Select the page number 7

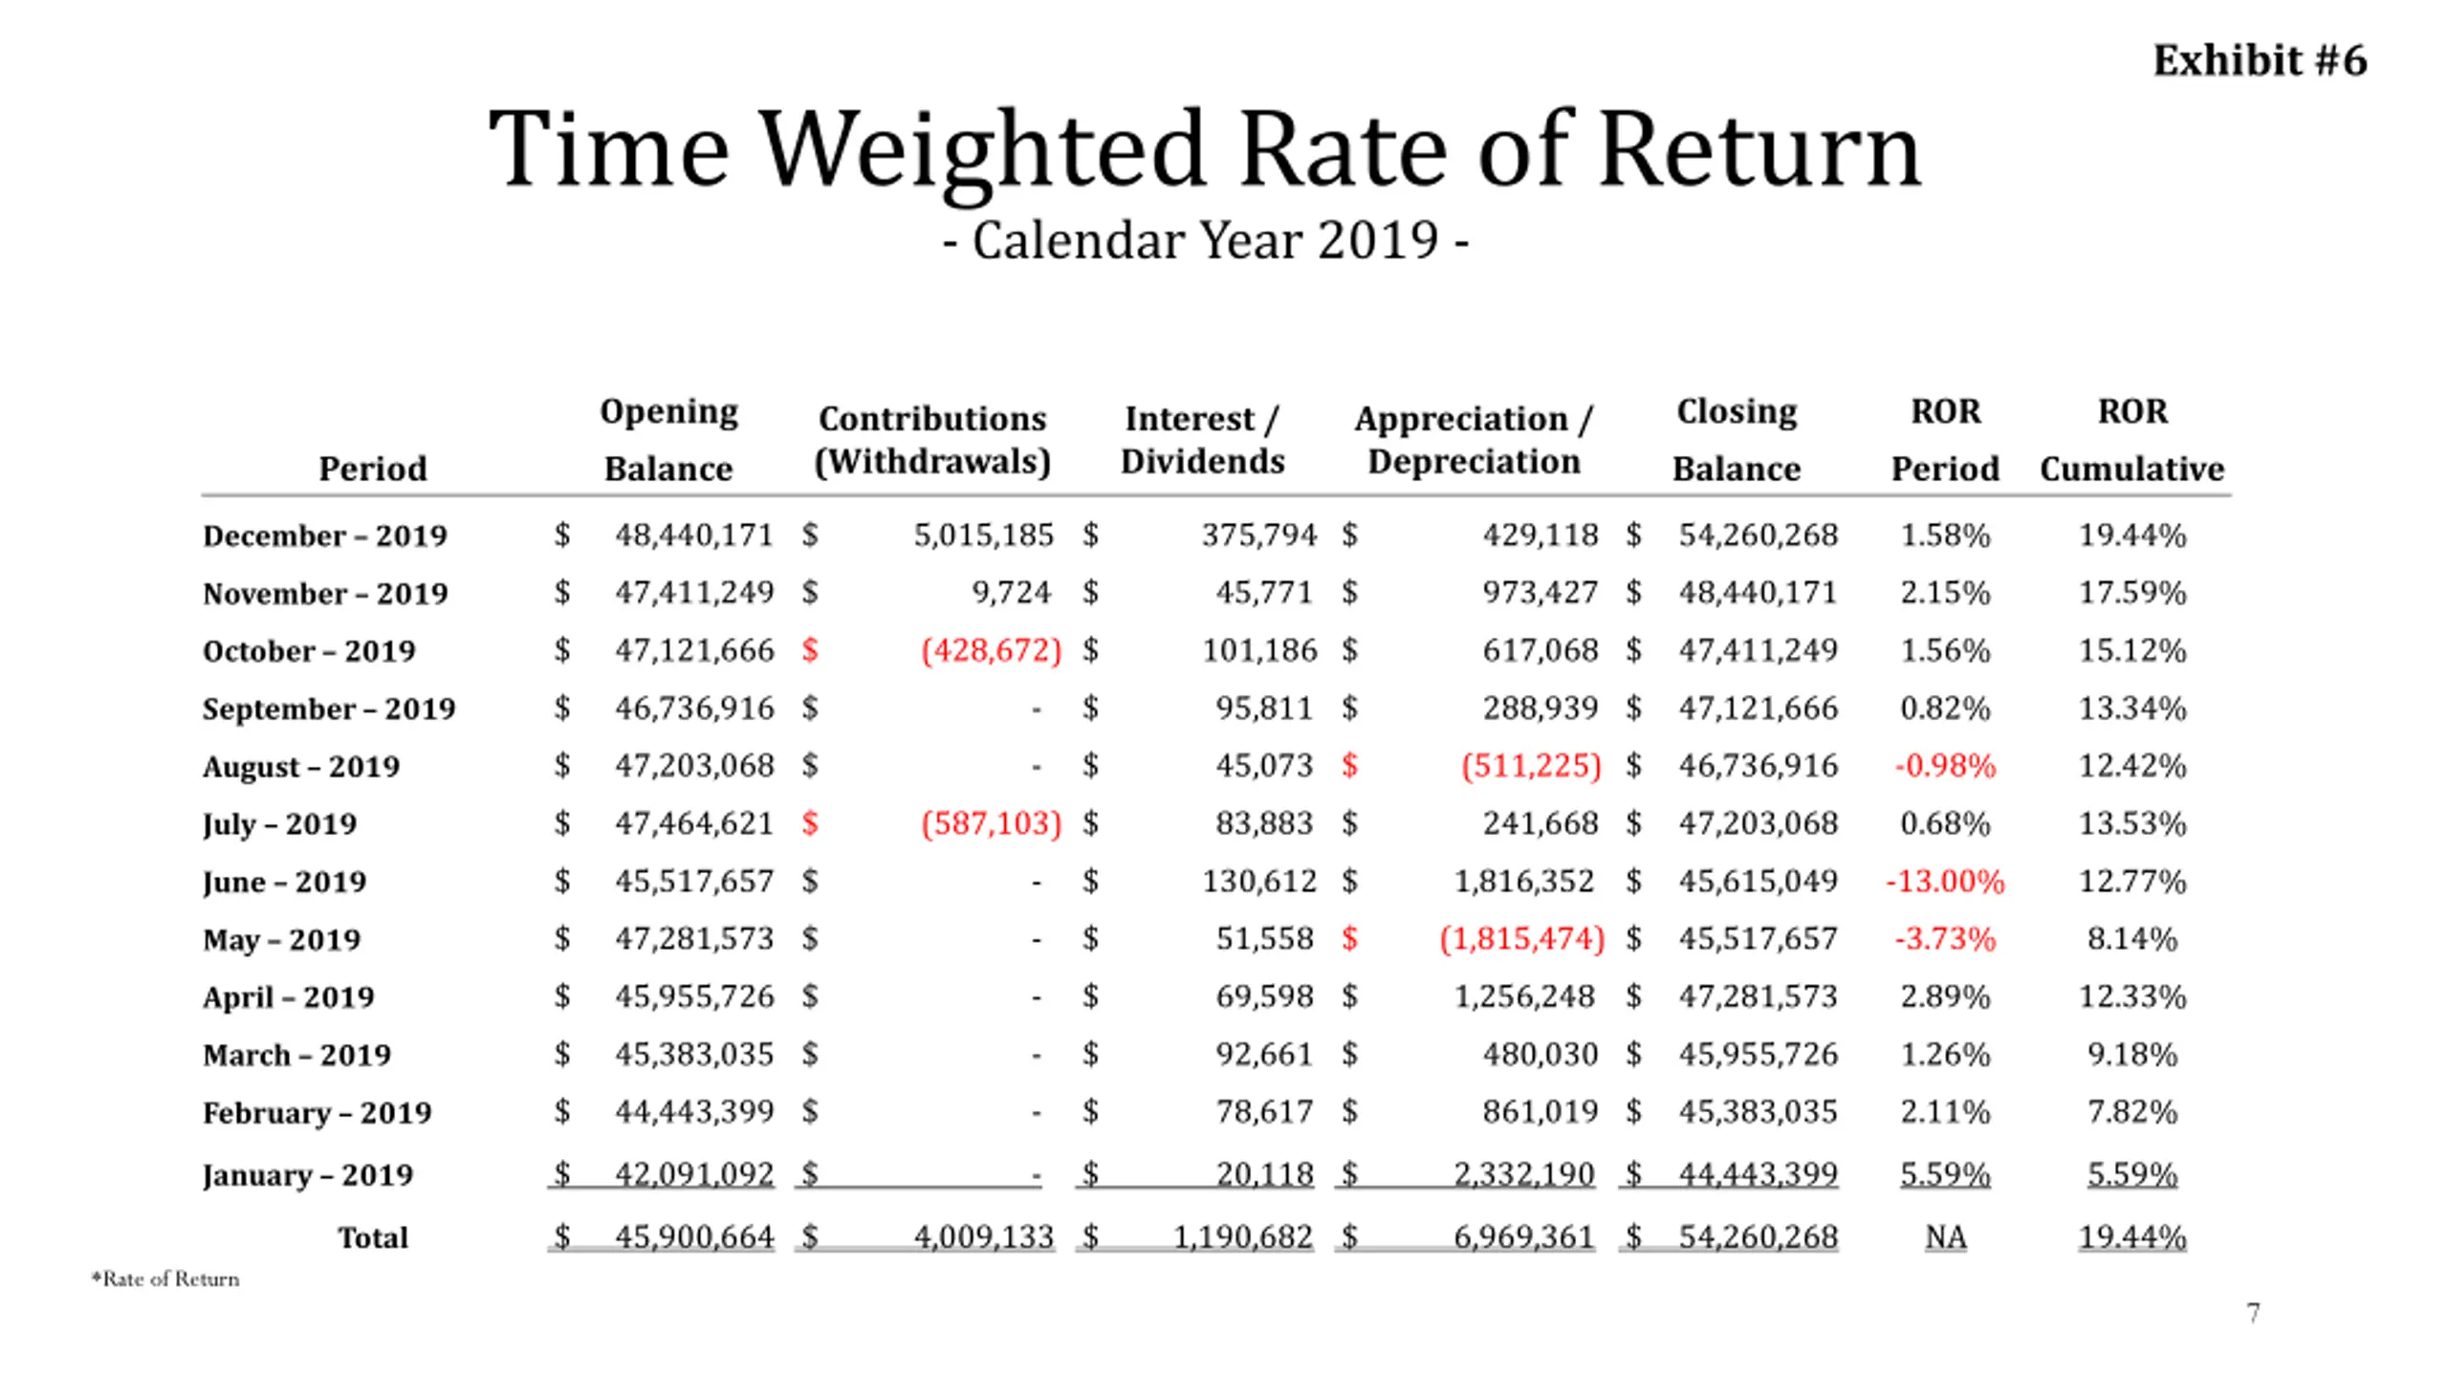(x=2254, y=1313)
